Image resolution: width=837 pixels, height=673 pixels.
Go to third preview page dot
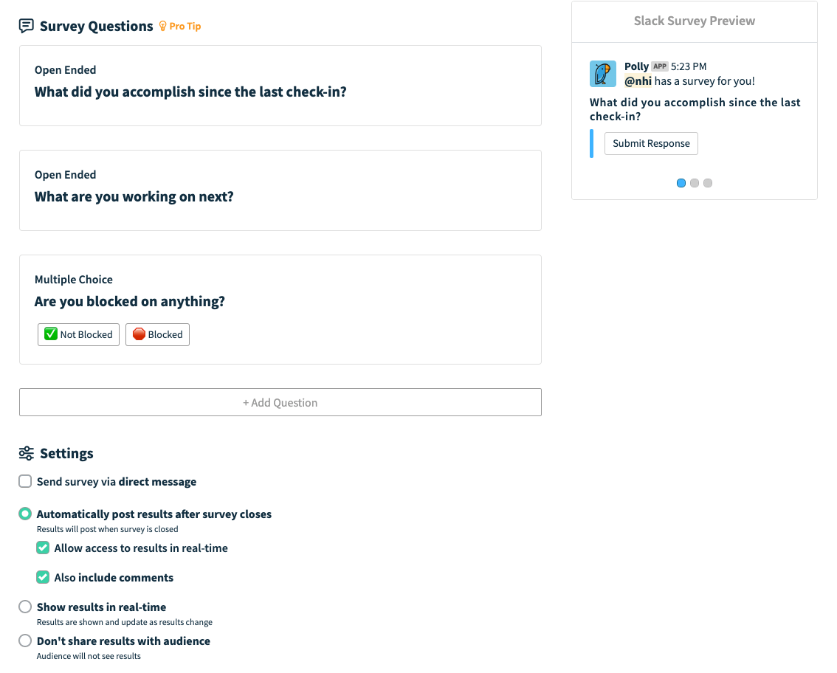(708, 183)
